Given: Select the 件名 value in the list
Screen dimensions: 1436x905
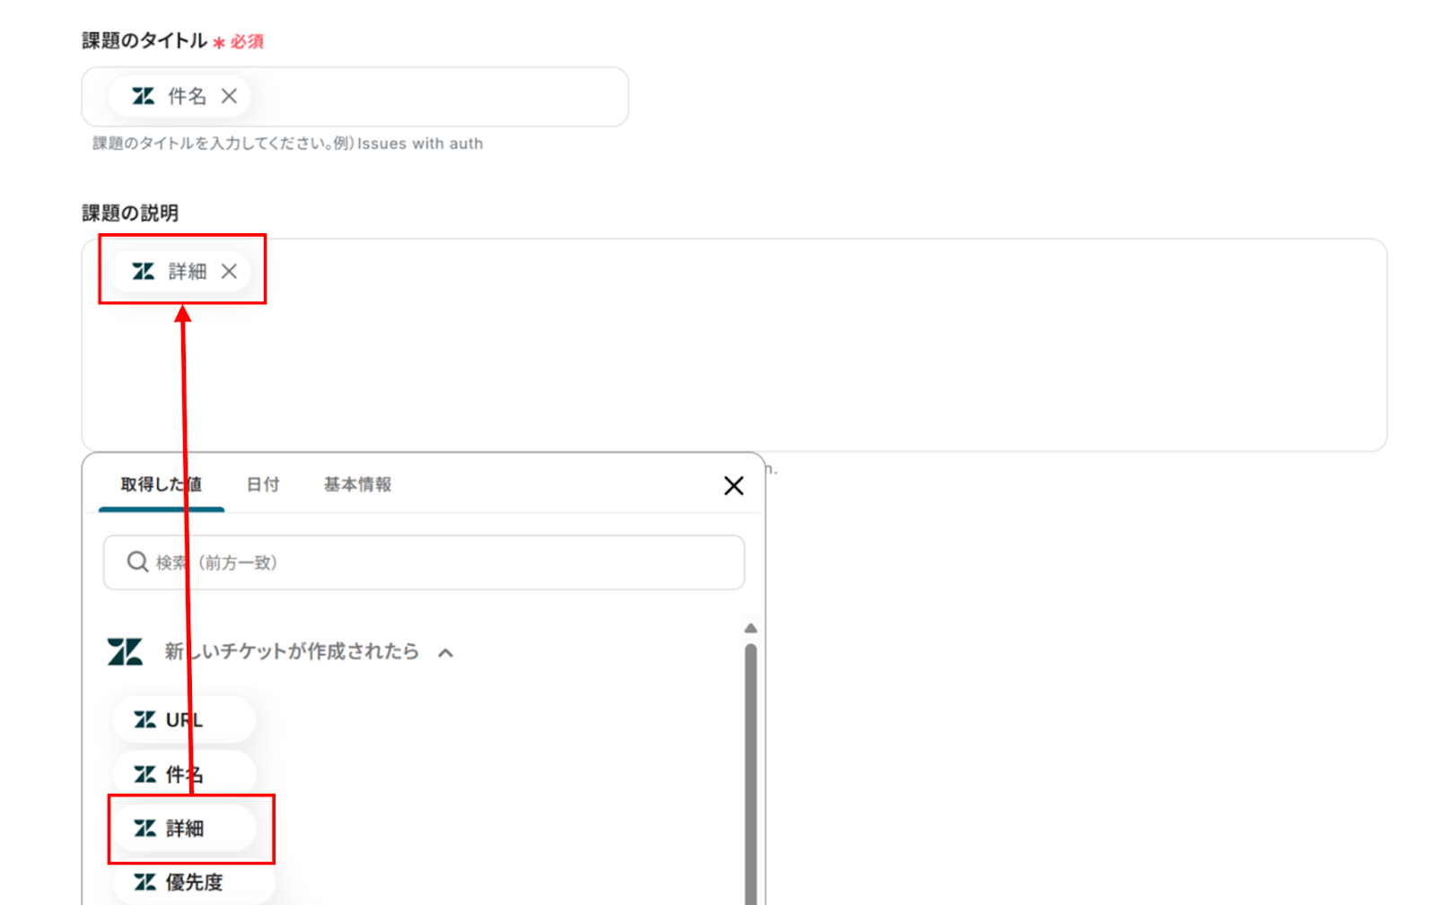Looking at the screenshot, I should pos(184,774).
